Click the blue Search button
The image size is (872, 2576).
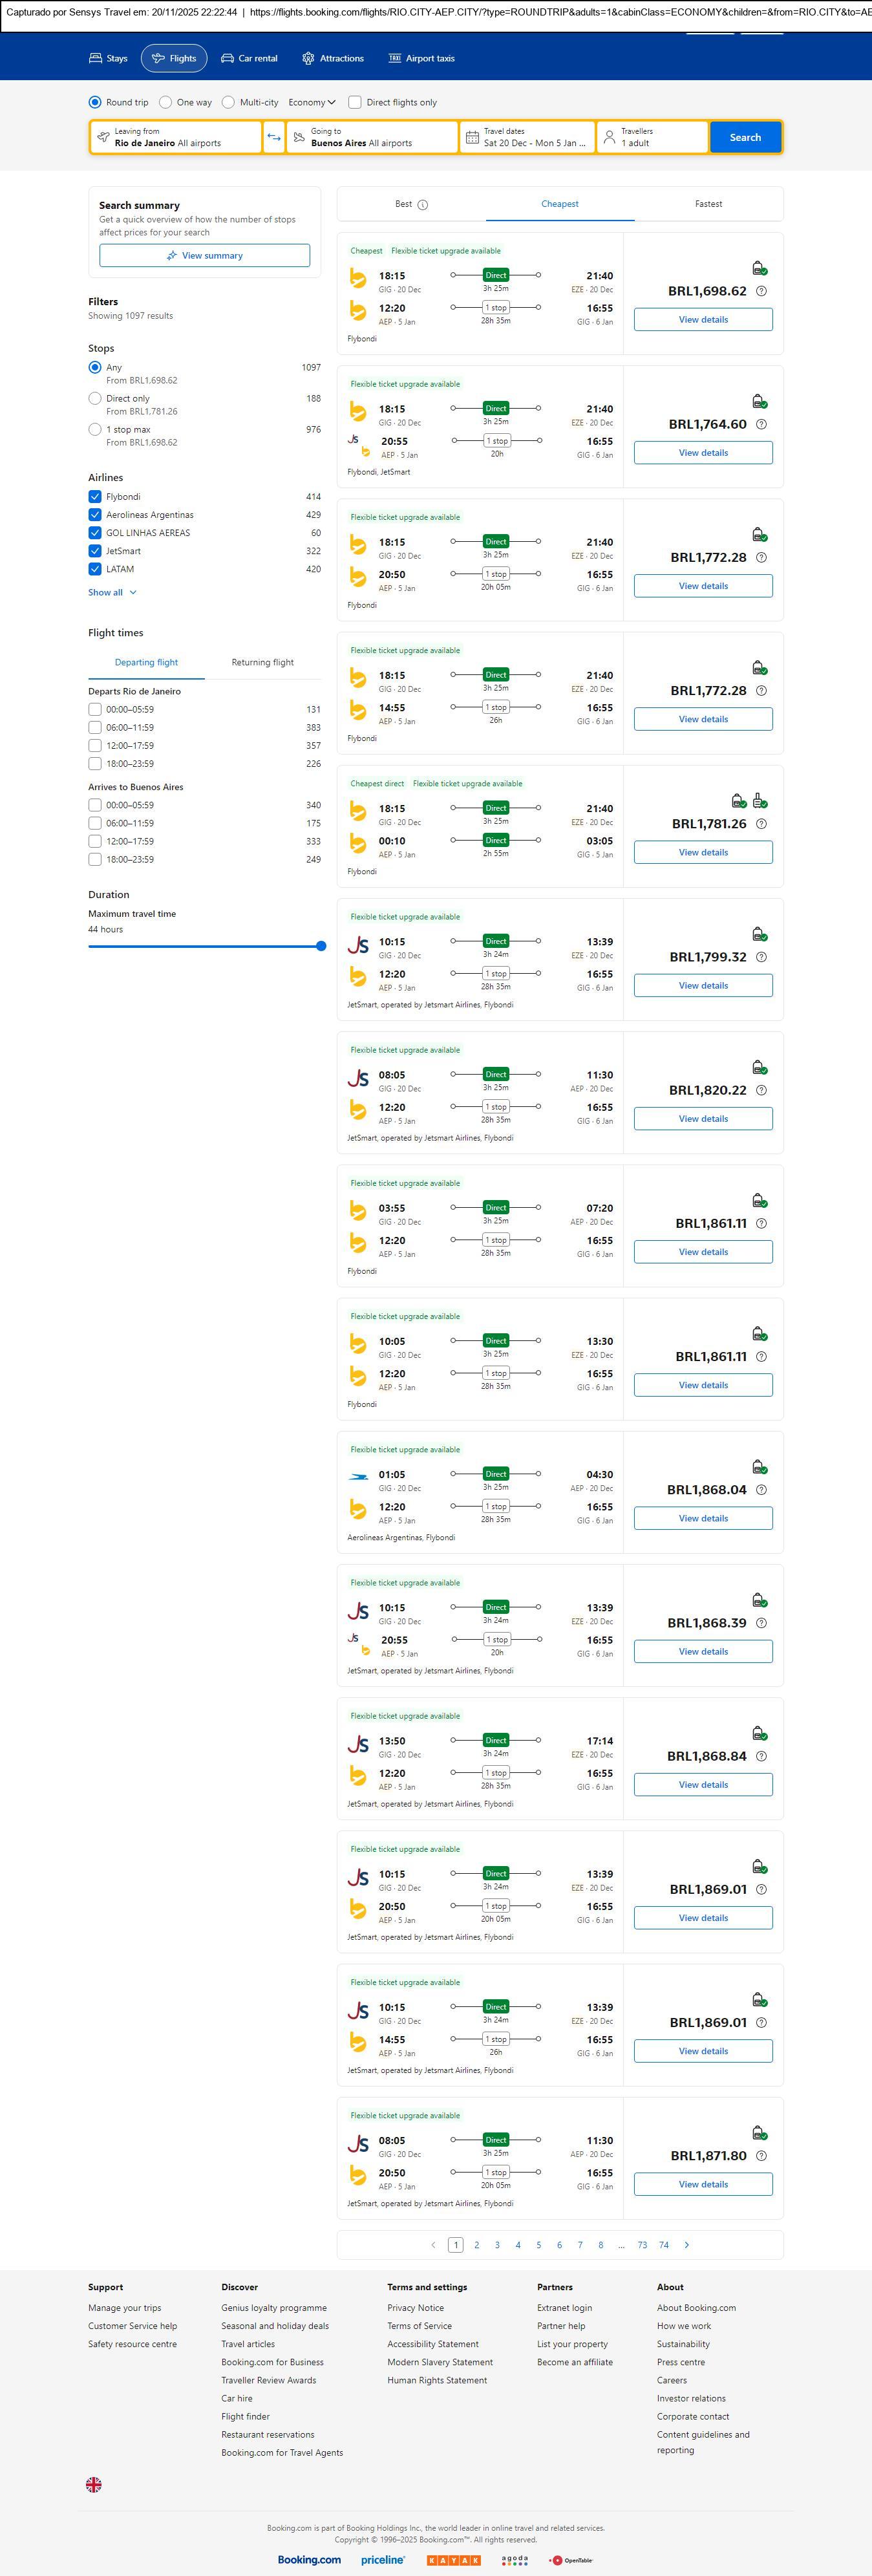pos(744,137)
